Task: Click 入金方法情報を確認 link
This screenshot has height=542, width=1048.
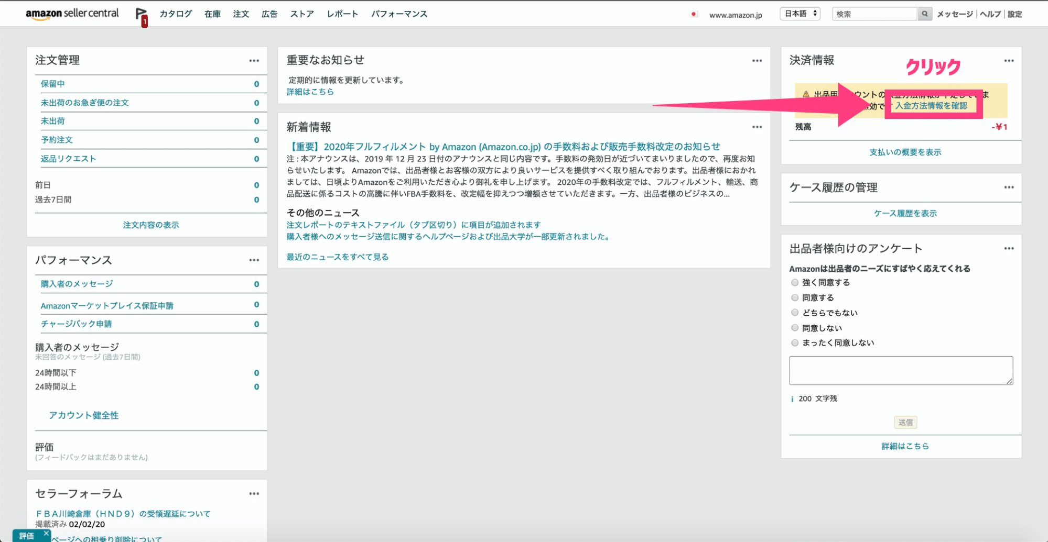Action: 932,106
